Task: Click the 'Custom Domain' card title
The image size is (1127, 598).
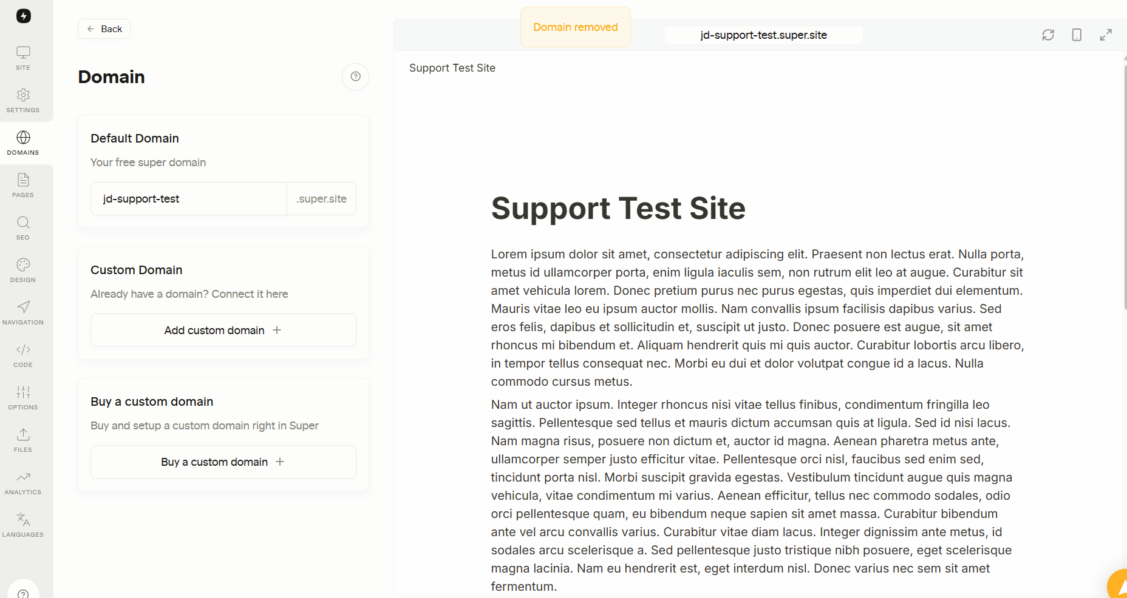Action: pyautogui.click(x=137, y=270)
